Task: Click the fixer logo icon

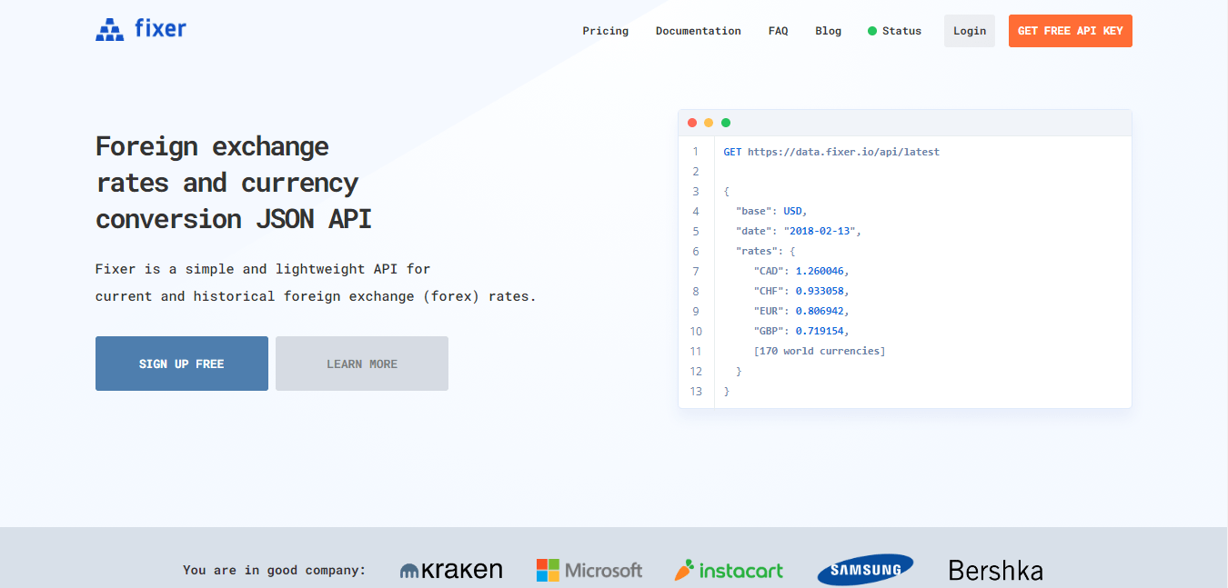Action: point(109,30)
